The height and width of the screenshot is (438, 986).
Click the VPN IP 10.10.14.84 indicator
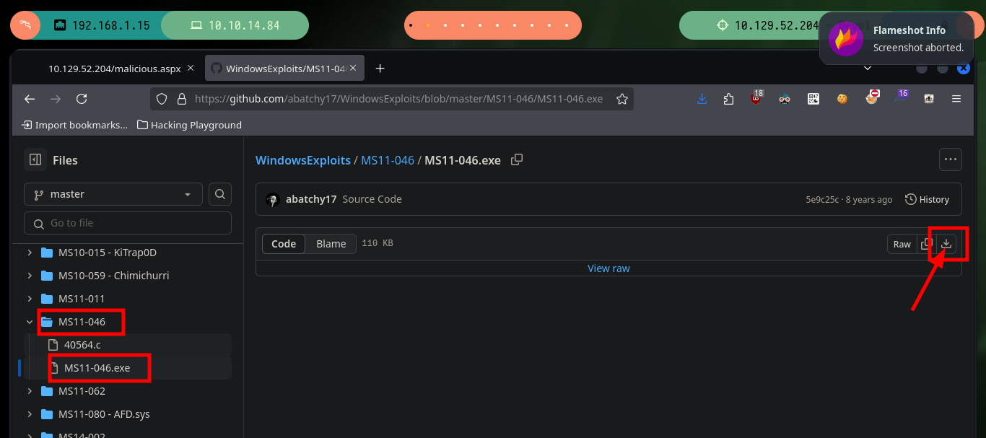(235, 25)
